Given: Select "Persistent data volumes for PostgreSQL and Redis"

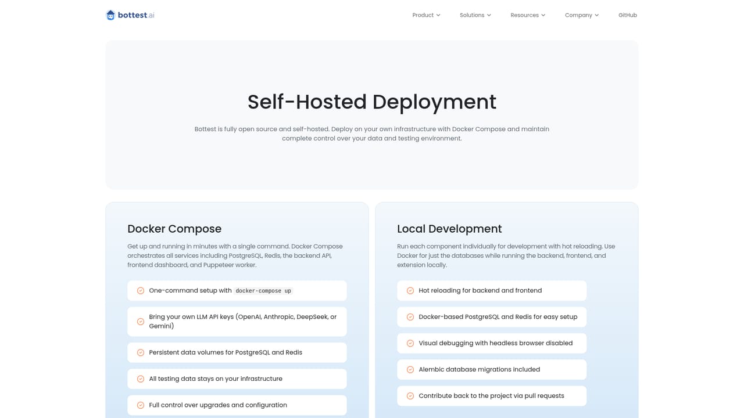Looking at the screenshot, I should [226, 352].
